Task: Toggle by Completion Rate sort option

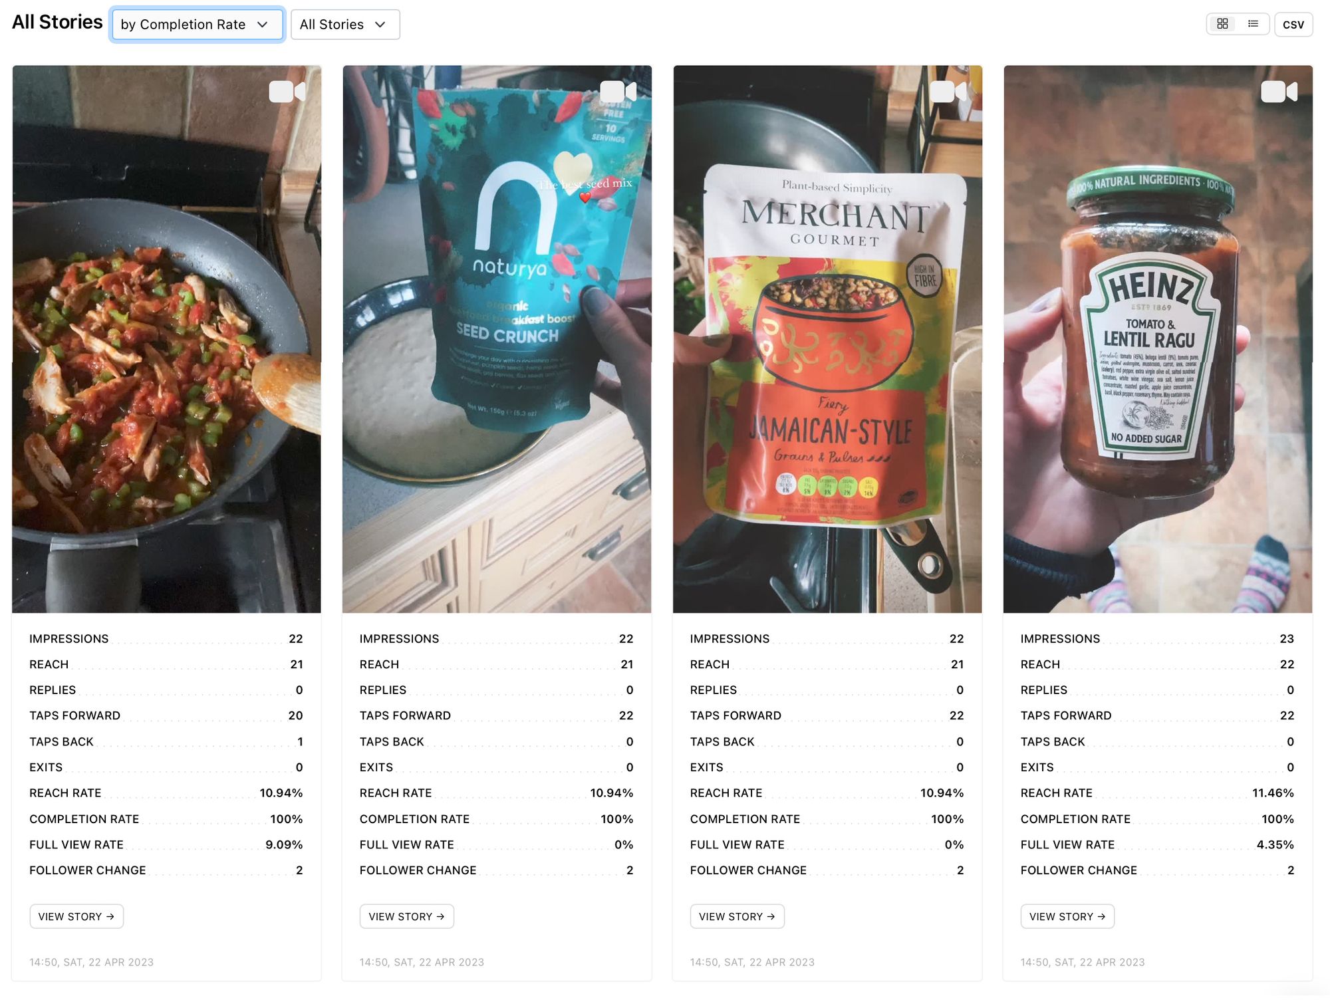Action: pos(196,24)
